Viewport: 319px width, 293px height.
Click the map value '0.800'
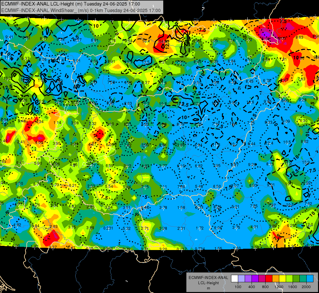pos(108,249)
